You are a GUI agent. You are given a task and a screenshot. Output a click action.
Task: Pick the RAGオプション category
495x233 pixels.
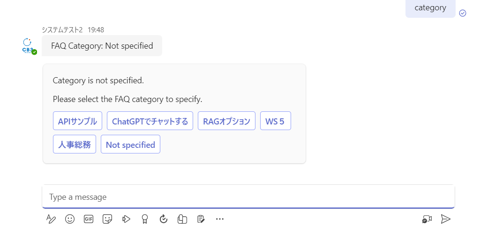click(226, 122)
